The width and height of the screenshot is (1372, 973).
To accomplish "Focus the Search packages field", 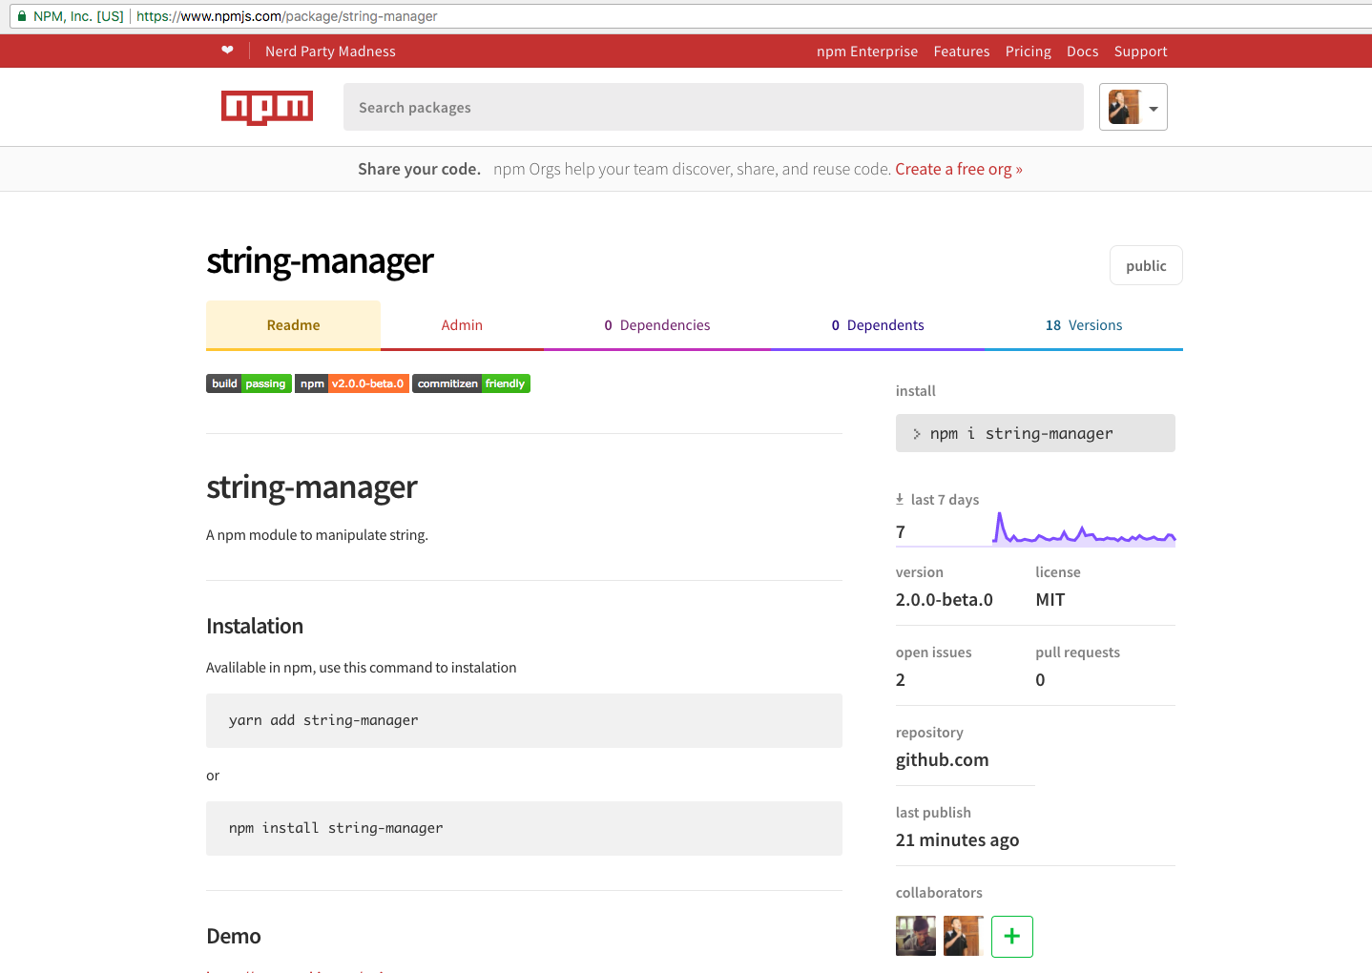I will click(714, 107).
